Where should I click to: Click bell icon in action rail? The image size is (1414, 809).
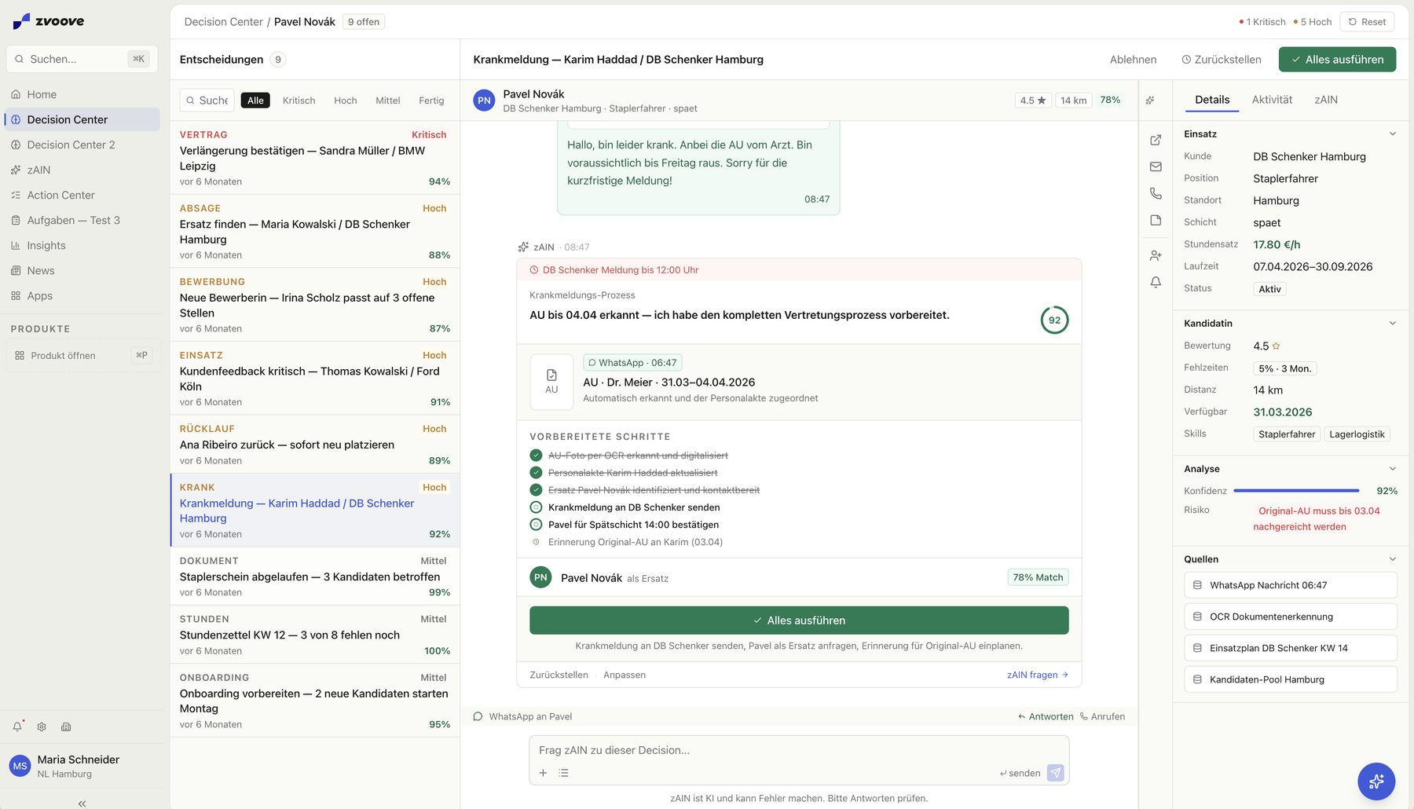[x=1156, y=282]
